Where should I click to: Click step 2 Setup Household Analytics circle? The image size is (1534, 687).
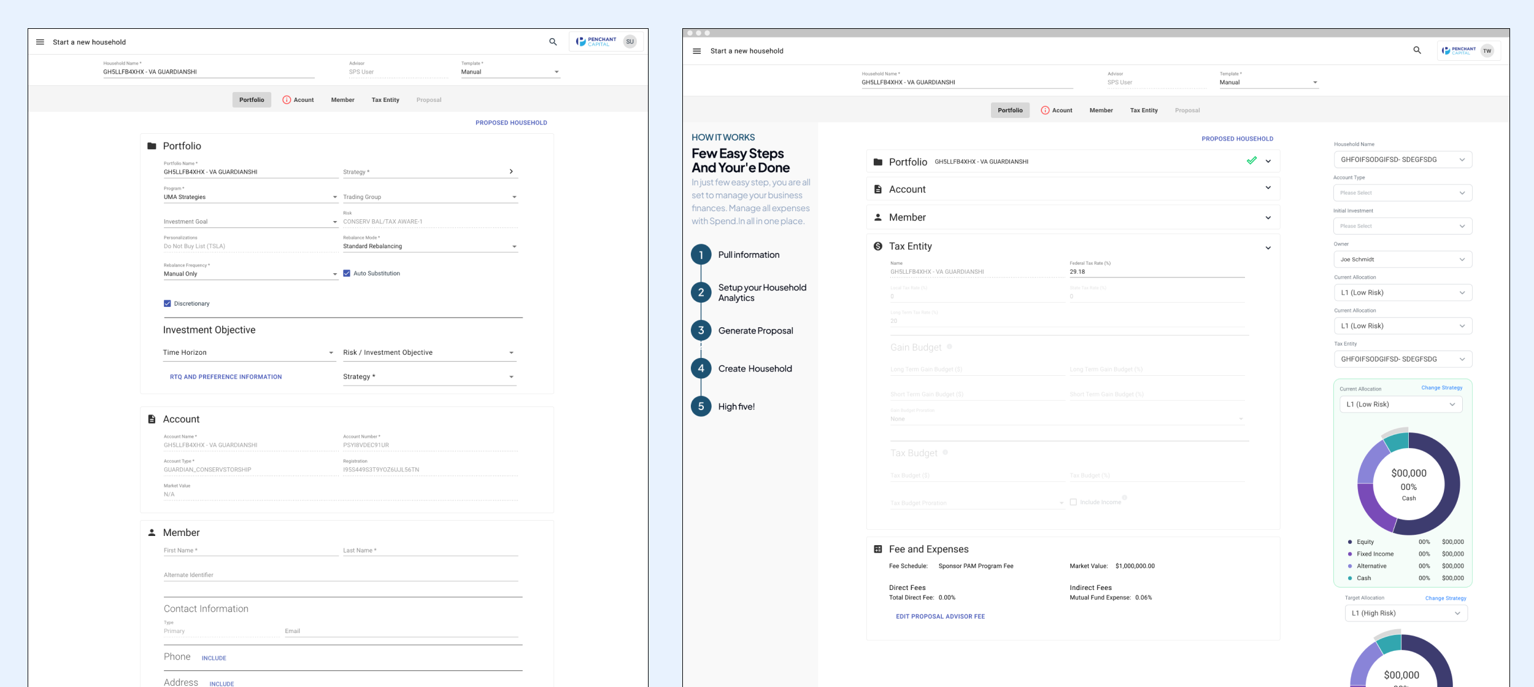(701, 292)
